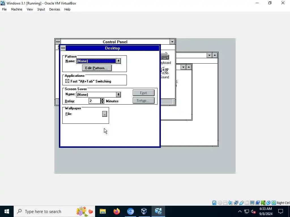Click outer Program Manager maximize up arrow

coord(215,55)
